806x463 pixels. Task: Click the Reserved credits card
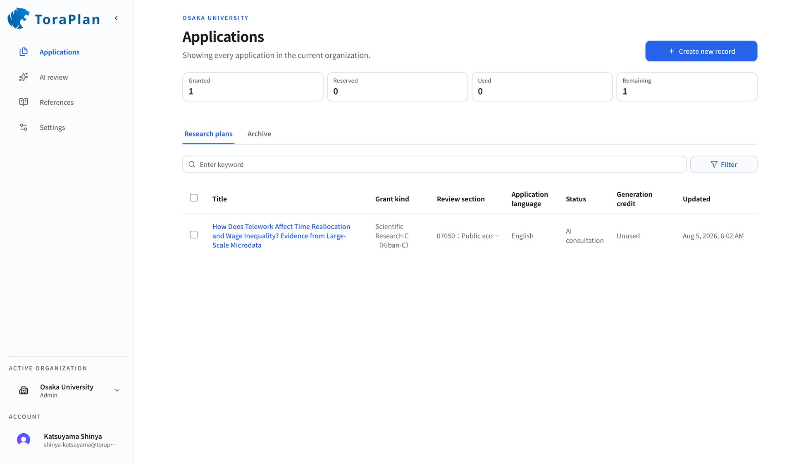coord(397,87)
